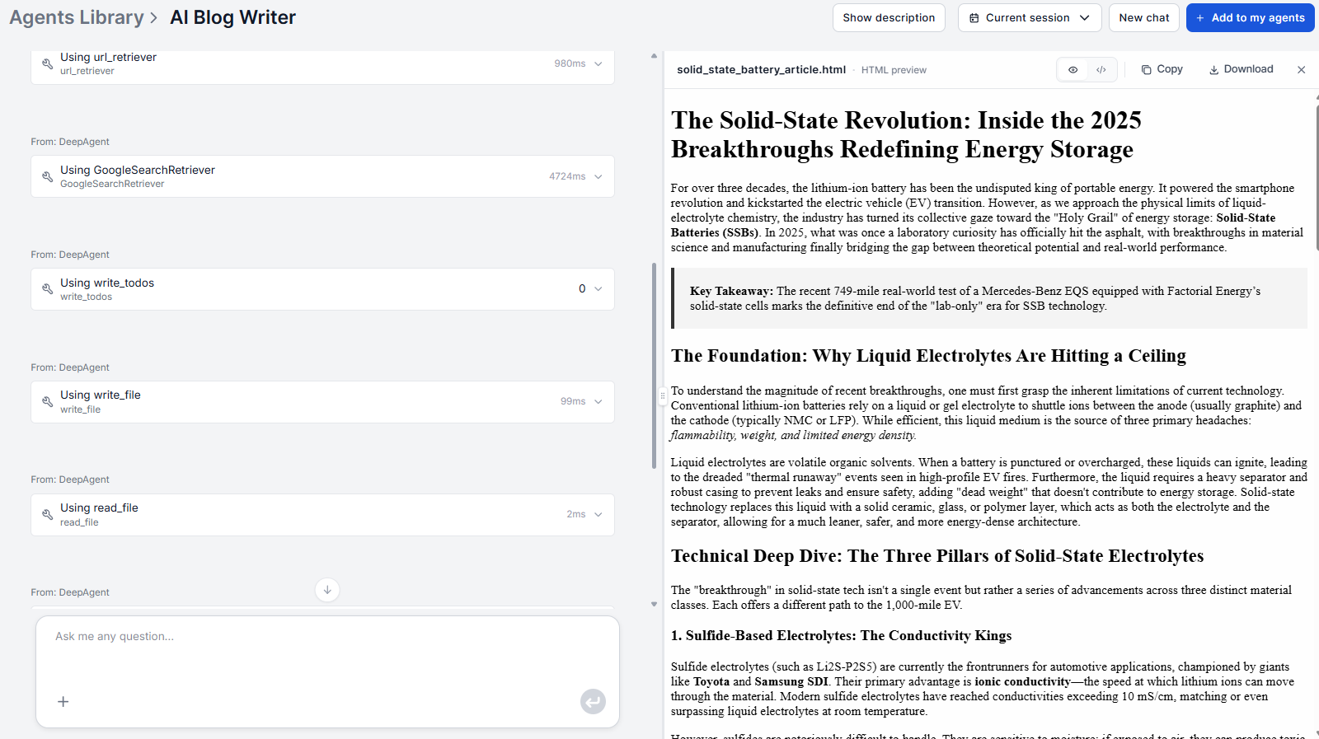
Task: Click Add to my agents button
Action: tap(1250, 18)
